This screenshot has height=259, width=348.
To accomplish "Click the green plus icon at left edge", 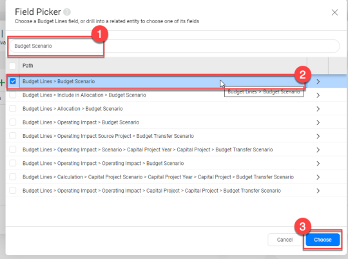I will click(3, 83).
